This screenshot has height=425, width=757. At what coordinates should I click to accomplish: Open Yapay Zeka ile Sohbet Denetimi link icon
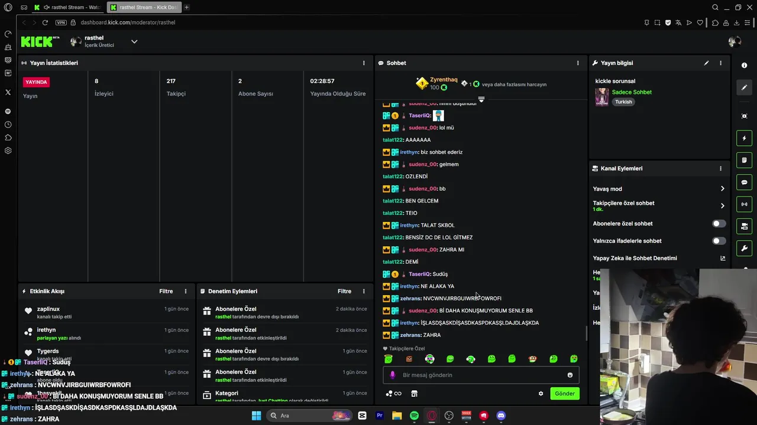pos(722,258)
